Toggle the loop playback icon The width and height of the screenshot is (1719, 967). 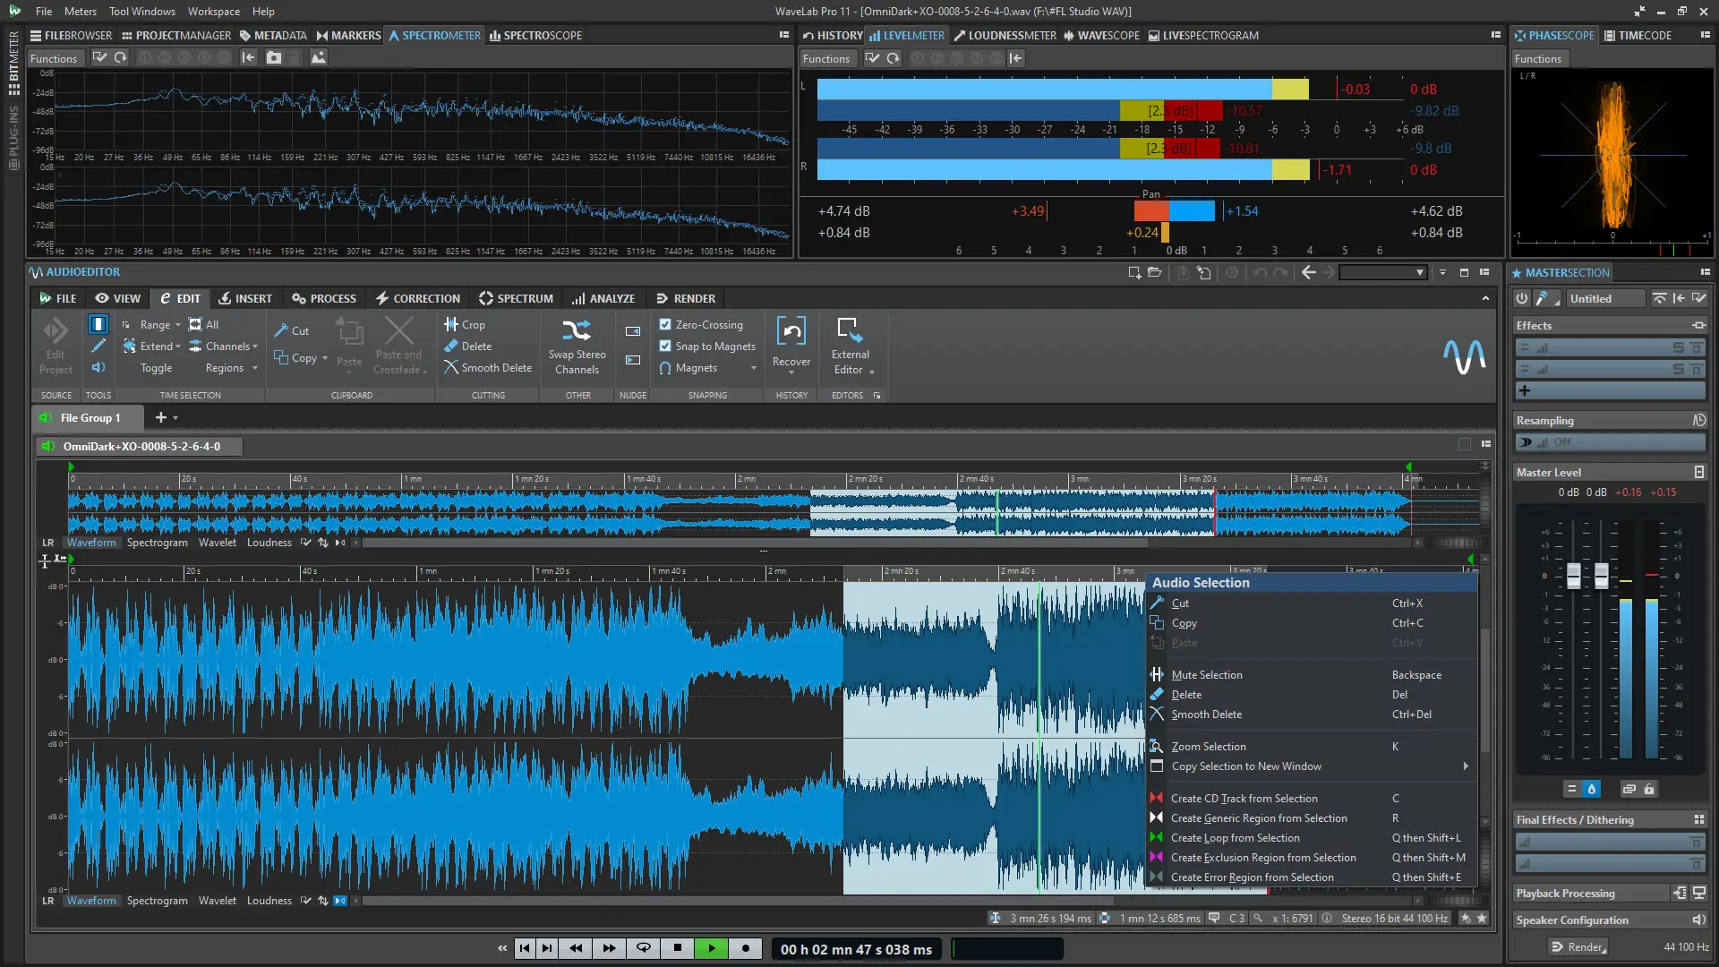pos(643,948)
